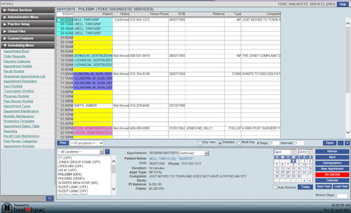Open the Appointment Book link
Screen dimensions: 351x213
point(16,51)
